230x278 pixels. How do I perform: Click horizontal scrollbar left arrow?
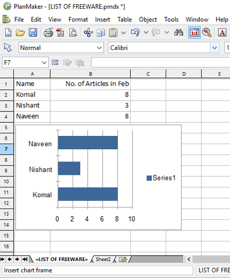click(x=189, y=260)
